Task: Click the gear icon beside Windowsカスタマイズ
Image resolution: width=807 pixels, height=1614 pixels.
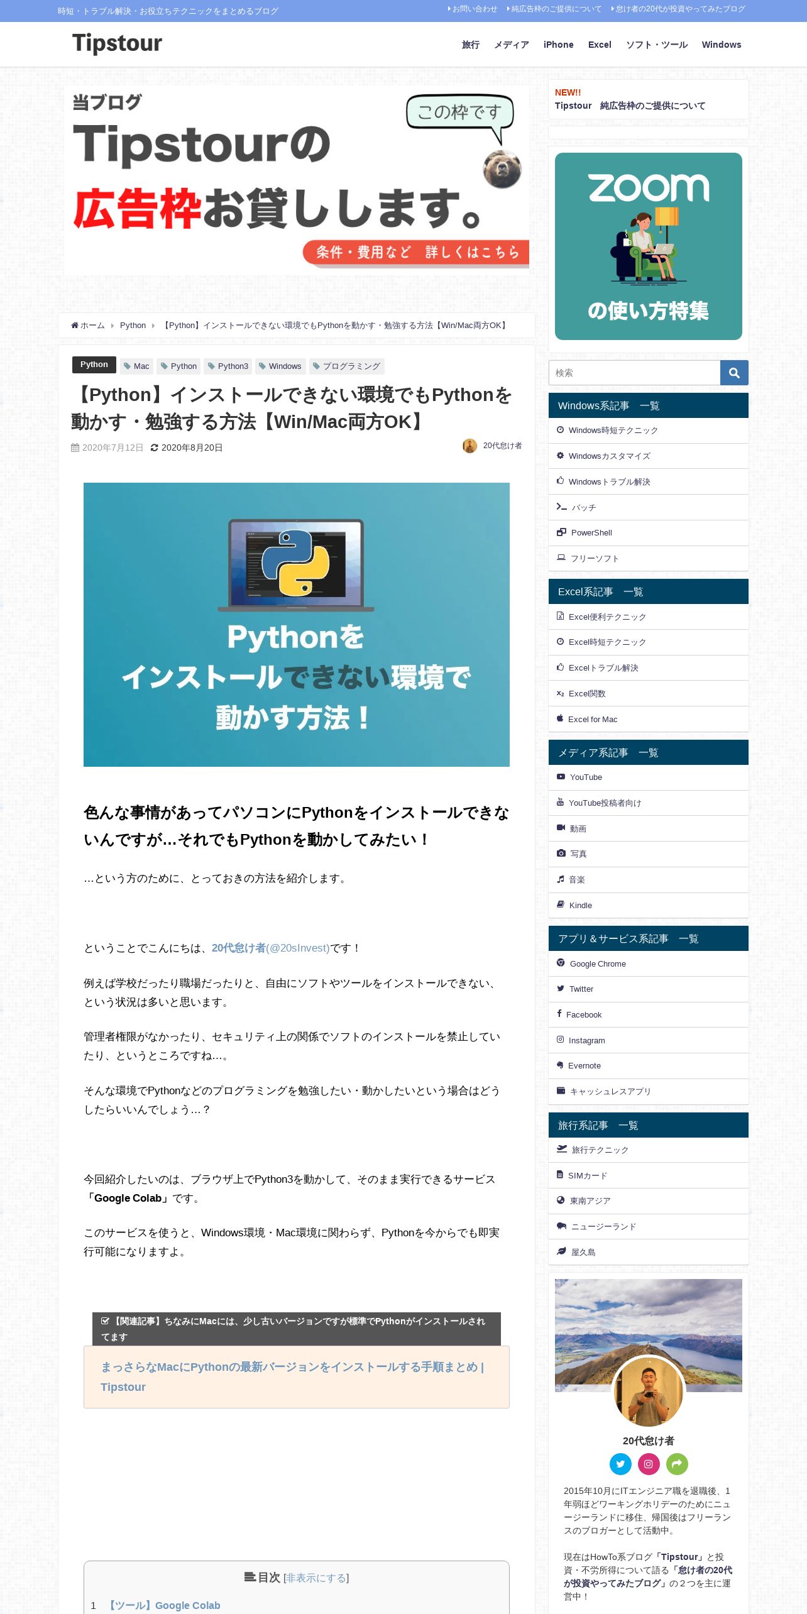Action: click(560, 456)
